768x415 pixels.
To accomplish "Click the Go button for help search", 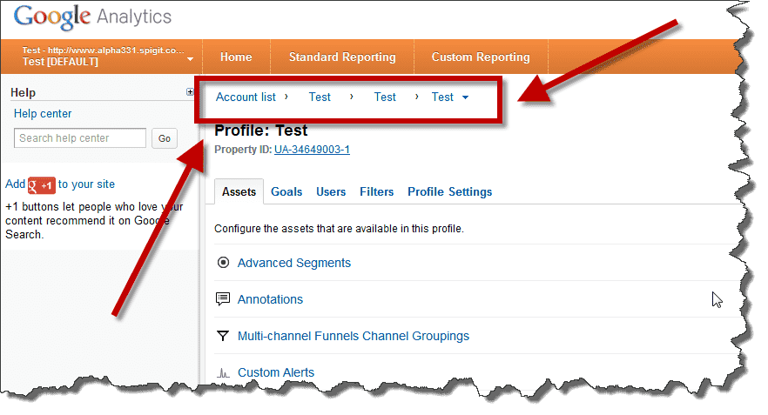I will click(x=164, y=138).
